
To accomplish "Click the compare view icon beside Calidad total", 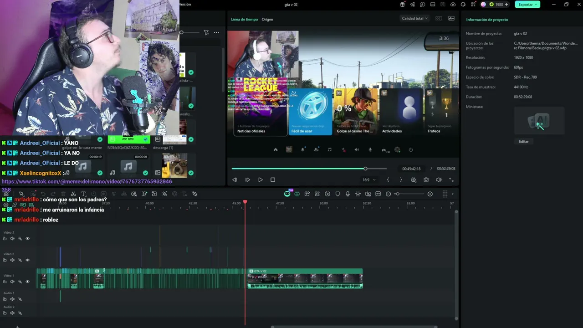I will [x=439, y=19].
